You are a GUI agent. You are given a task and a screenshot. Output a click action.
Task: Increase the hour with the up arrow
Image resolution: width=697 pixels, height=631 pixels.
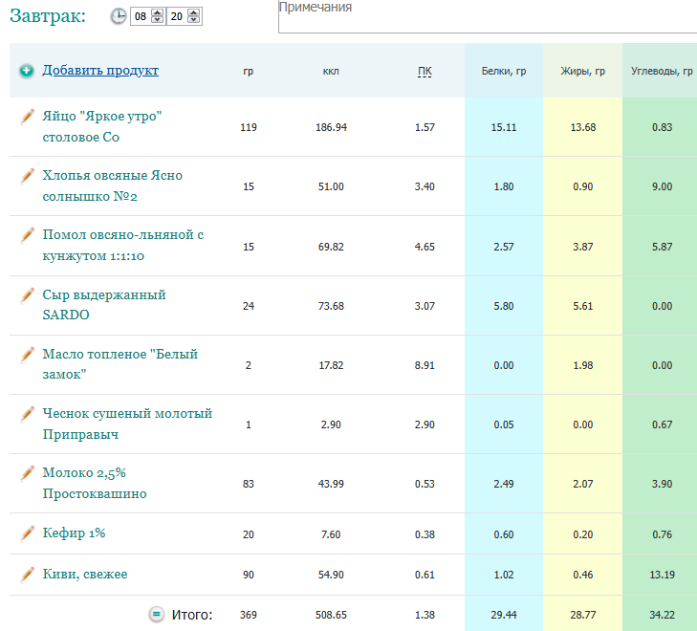point(158,12)
